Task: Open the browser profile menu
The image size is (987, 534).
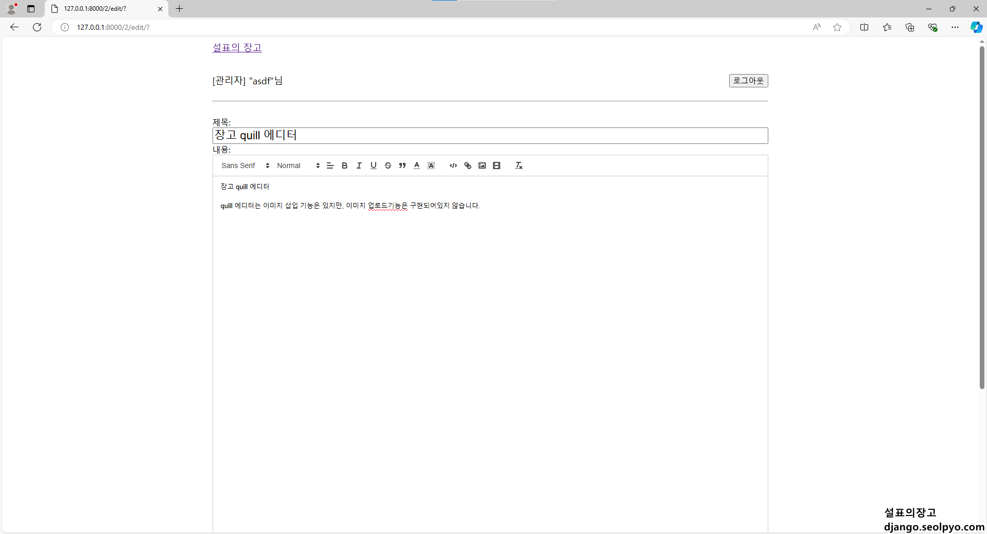Action: click(x=11, y=9)
